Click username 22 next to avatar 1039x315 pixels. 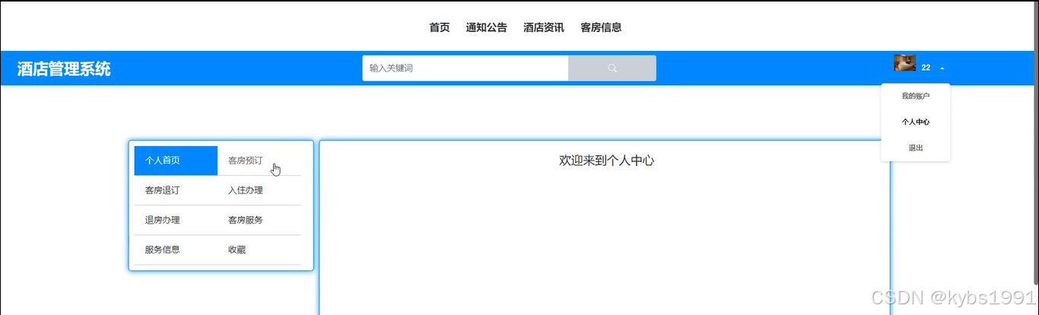click(926, 68)
